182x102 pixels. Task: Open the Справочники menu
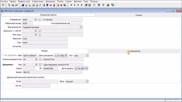pos(38,1)
